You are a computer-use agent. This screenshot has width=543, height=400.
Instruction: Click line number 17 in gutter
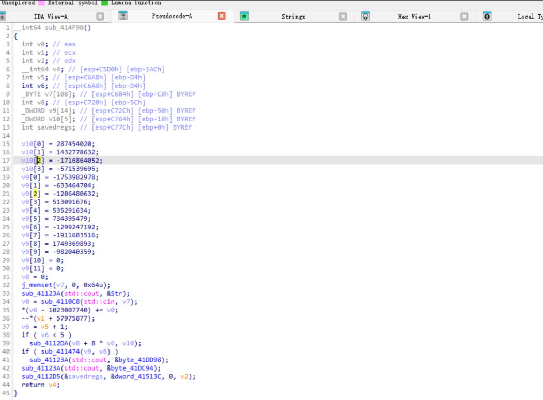(6, 161)
